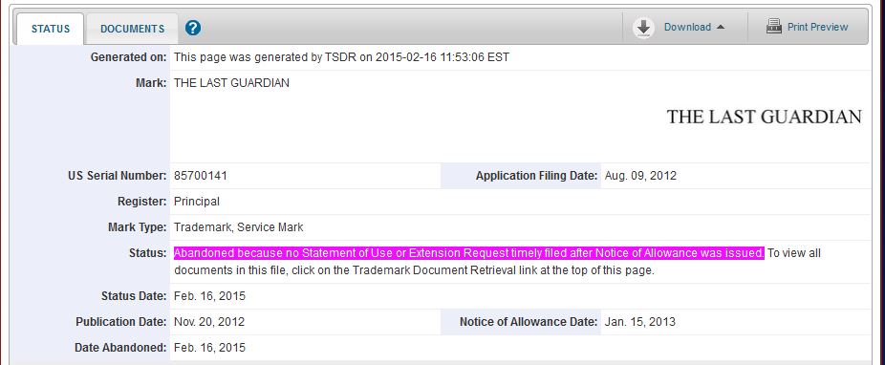This screenshot has width=885, height=365.
Task: Select serial number 85700141
Action: pos(201,176)
